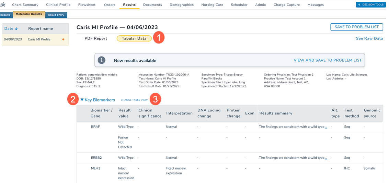The image size is (389, 183).
Task: Click Change Table View link
Action: (x=134, y=100)
